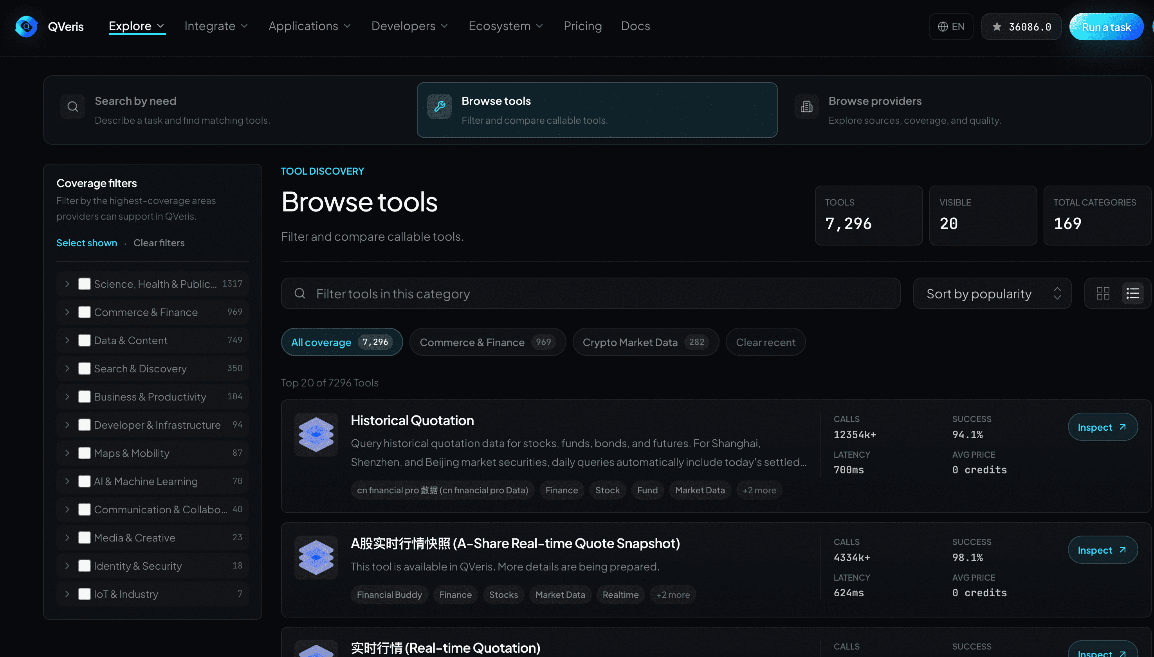1154x657 pixels.
Task: Open the Applications menu
Action: 310,26
